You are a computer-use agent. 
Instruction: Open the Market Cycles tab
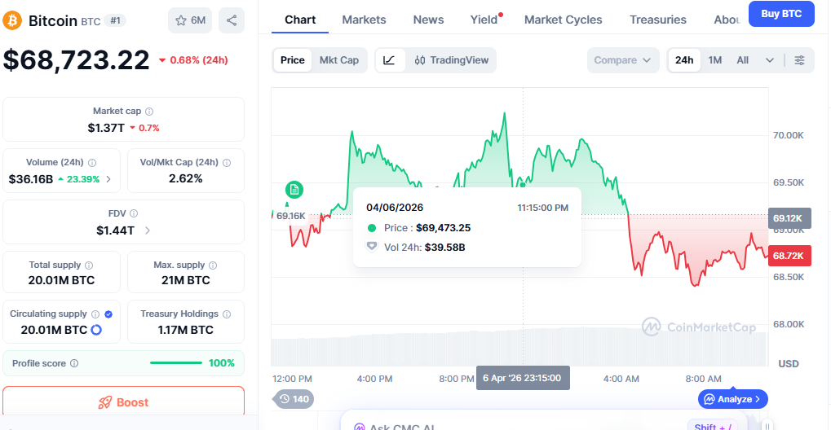(x=563, y=20)
